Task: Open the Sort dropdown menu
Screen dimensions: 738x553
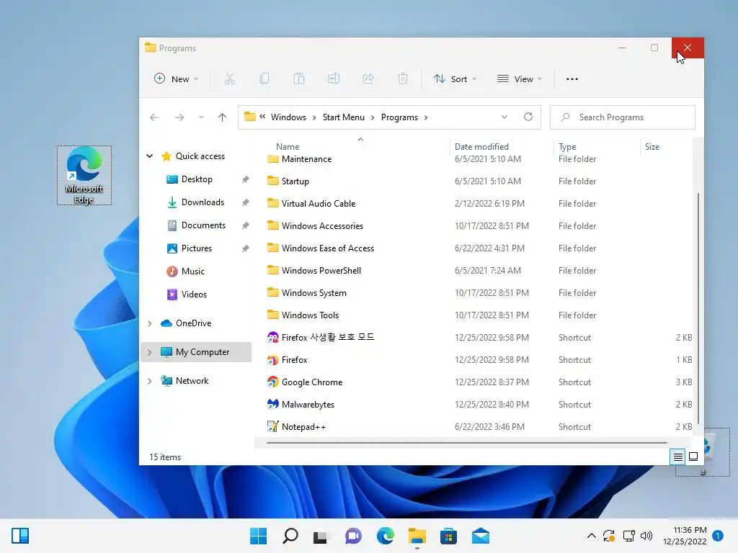Action: 455,79
